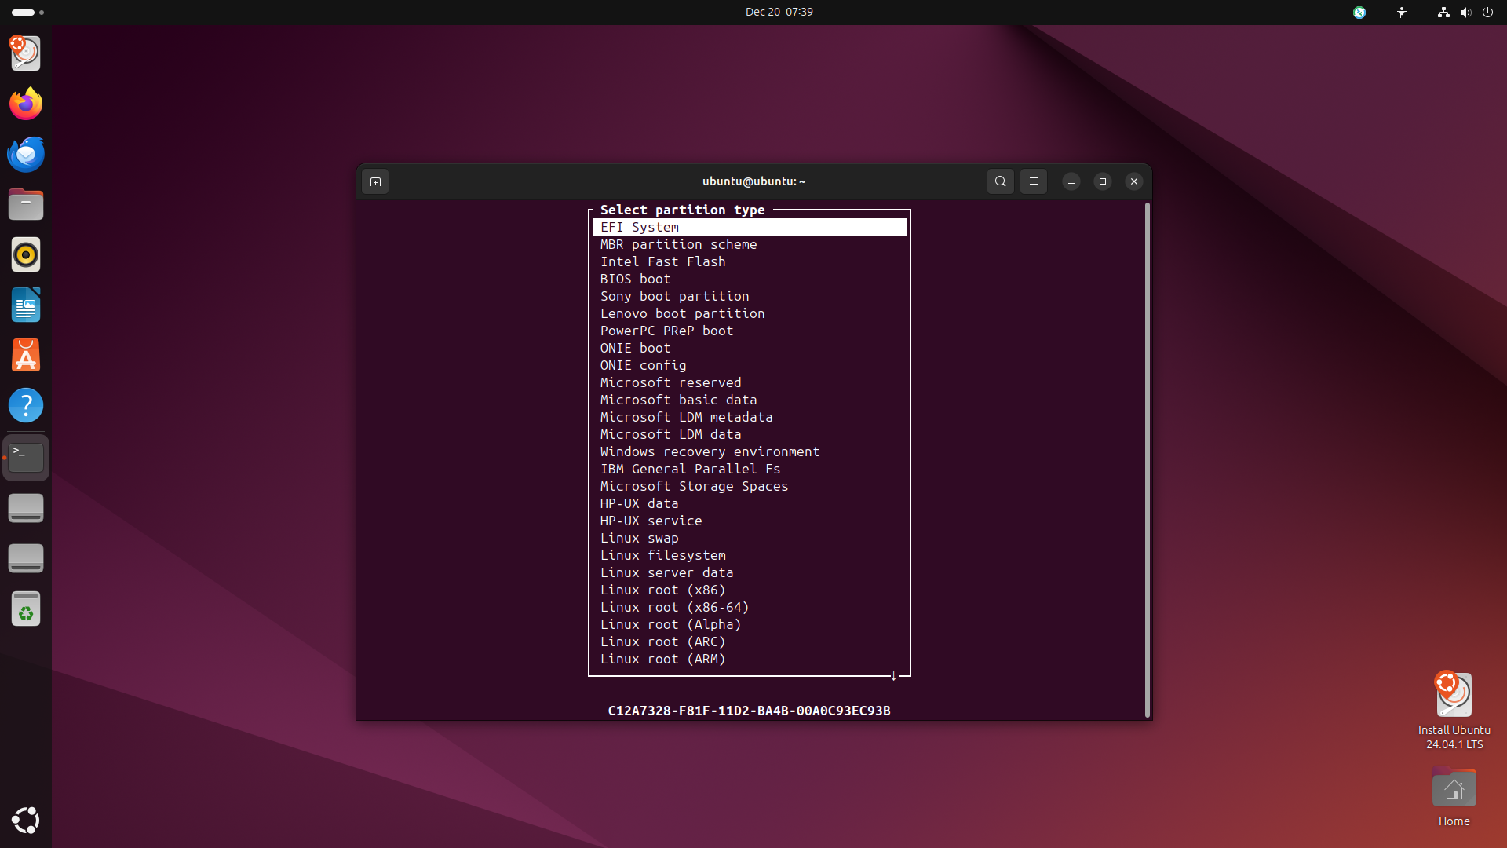Open terminal hamburger menu
The width and height of the screenshot is (1507, 848).
pyautogui.click(x=1033, y=181)
